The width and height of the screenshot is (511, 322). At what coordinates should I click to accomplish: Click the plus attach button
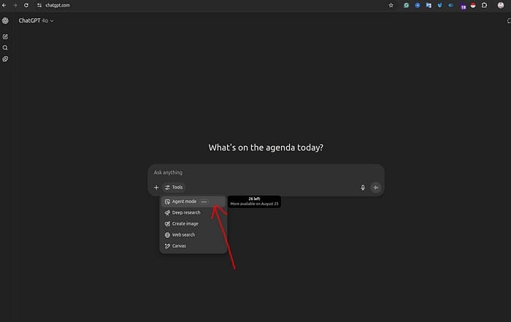click(x=156, y=188)
